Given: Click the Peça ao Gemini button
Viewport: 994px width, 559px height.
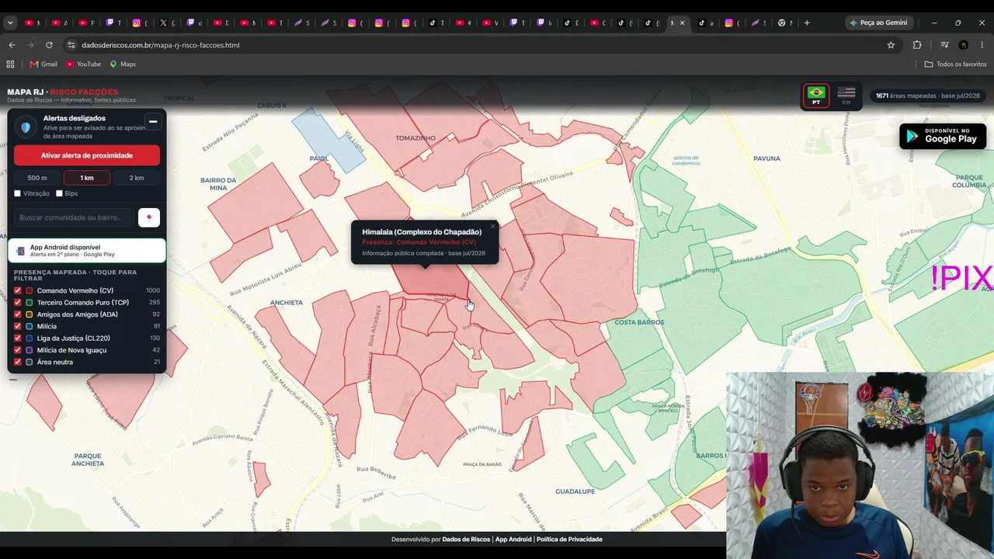Looking at the screenshot, I should point(878,23).
